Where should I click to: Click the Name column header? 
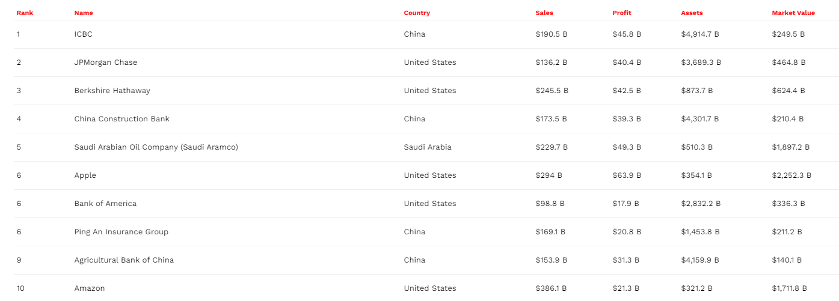pyautogui.click(x=84, y=13)
